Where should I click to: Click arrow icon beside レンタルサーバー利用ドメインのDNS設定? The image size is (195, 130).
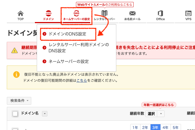pos(44,48)
